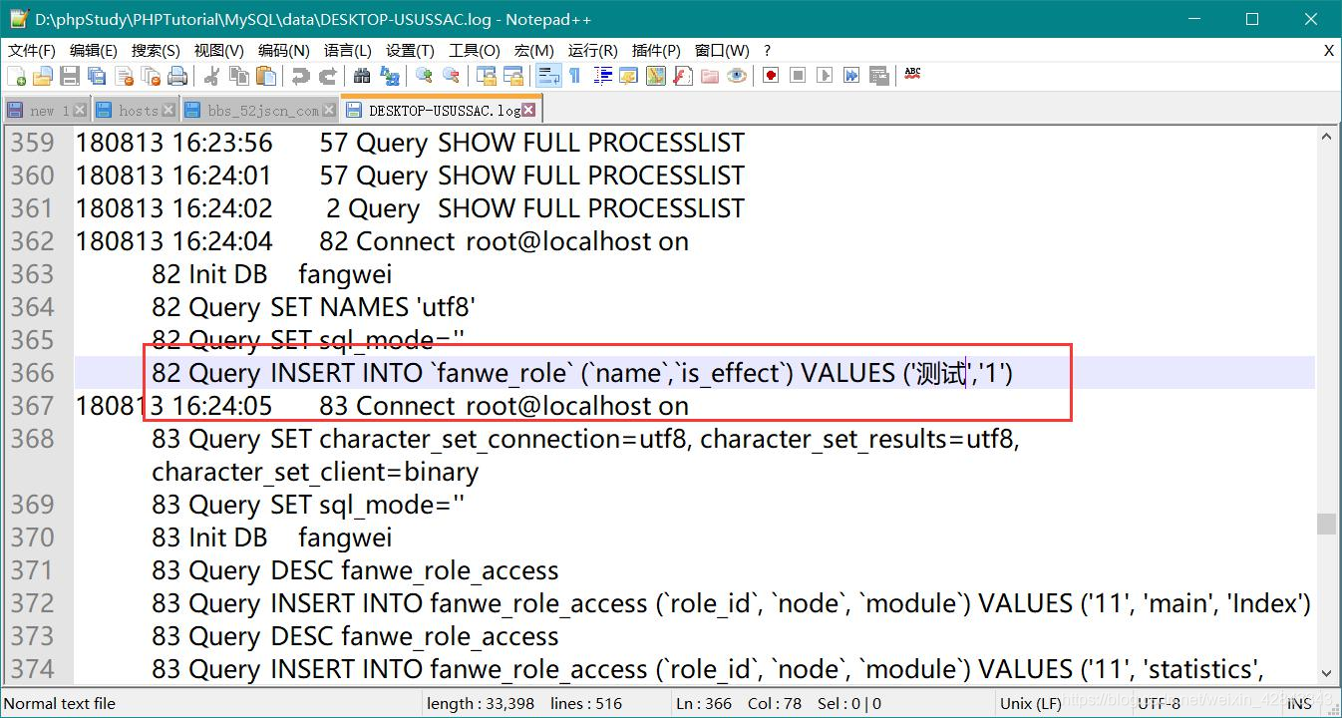Open the Function List icon
Viewport: 1342px width, 718px height.
[682, 76]
